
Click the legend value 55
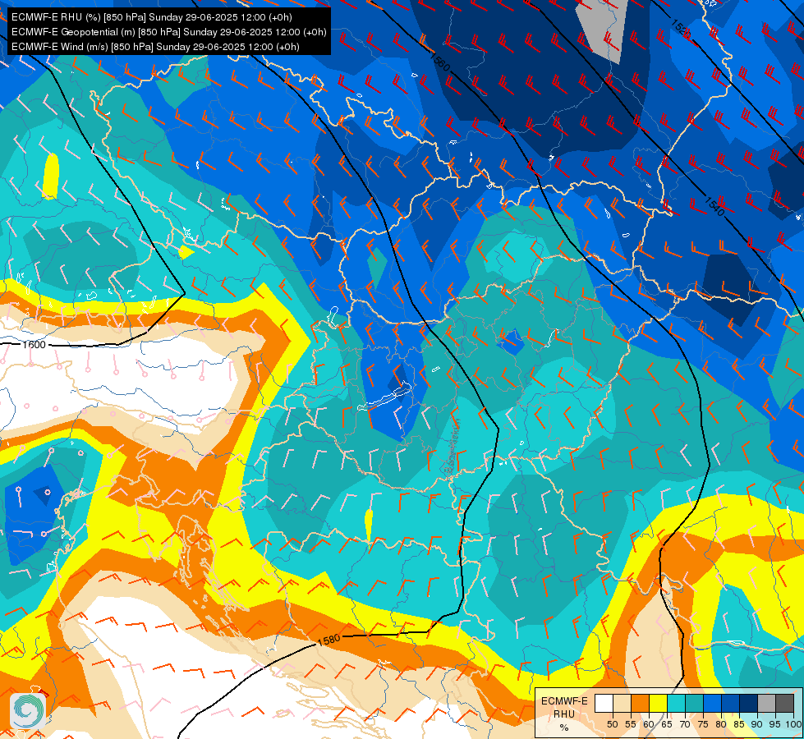click(631, 724)
